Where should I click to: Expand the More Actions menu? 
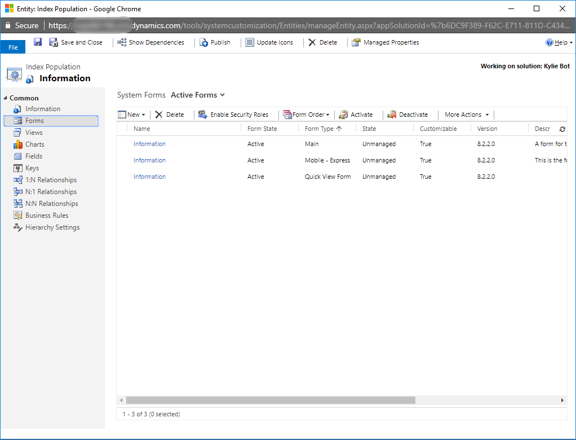[467, 115]
